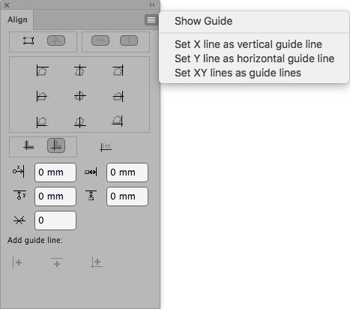Click the X offset 0 mm field
This screenshot has width=350, height=309.
pyautogui.click(x=55, y=172)
